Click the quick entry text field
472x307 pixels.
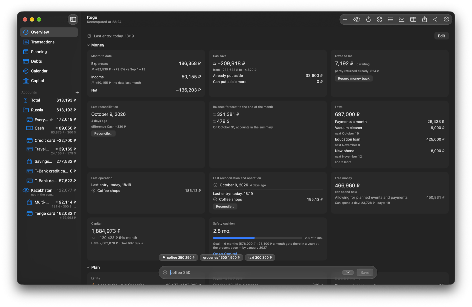(254, 272)
